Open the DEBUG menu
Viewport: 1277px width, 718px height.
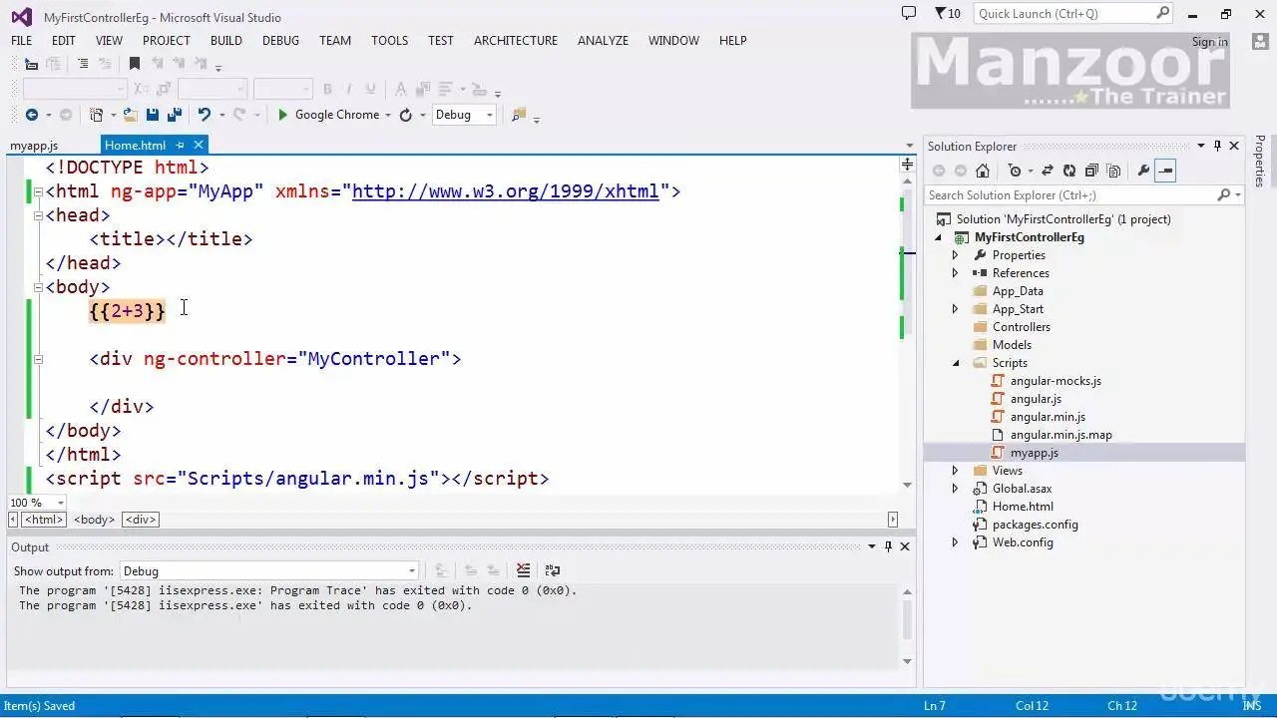tap(280, 41)
